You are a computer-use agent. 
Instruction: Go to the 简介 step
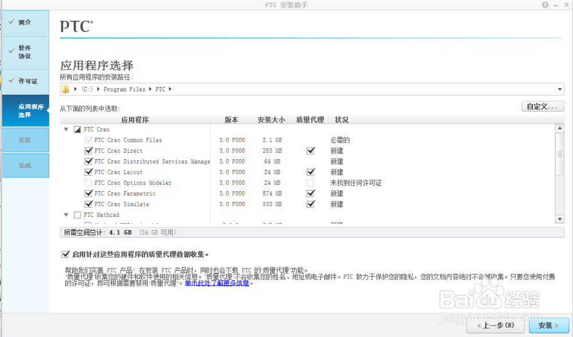click(26, 23)
